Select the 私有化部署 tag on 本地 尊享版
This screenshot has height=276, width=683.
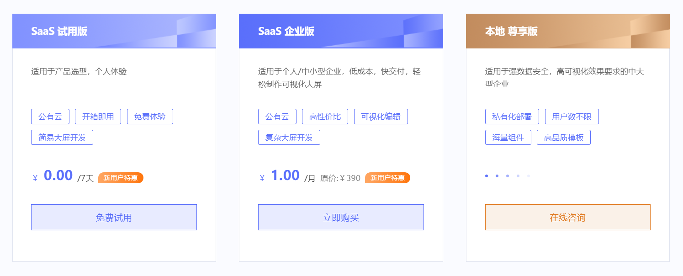[x=512, y=117]
